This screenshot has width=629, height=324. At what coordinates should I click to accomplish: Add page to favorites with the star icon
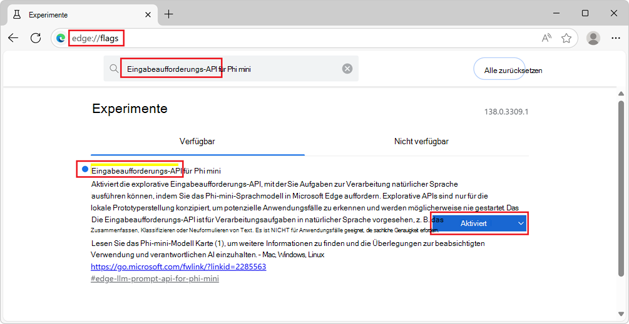[x=566, y=38]
